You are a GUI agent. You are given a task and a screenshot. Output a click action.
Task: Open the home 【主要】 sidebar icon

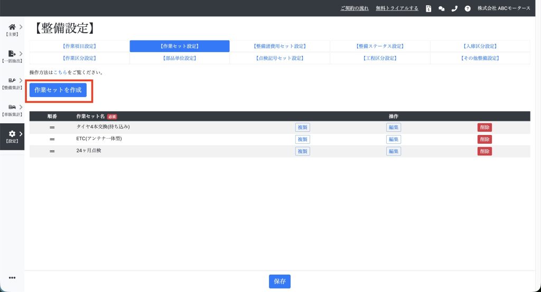[x=12, y=26]
